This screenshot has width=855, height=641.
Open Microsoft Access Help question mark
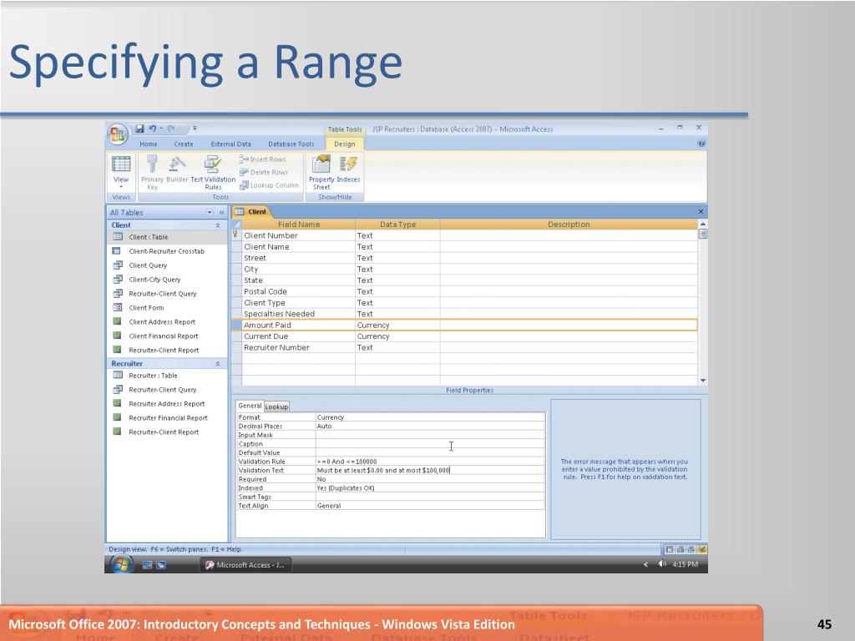[x=701, y=144]
